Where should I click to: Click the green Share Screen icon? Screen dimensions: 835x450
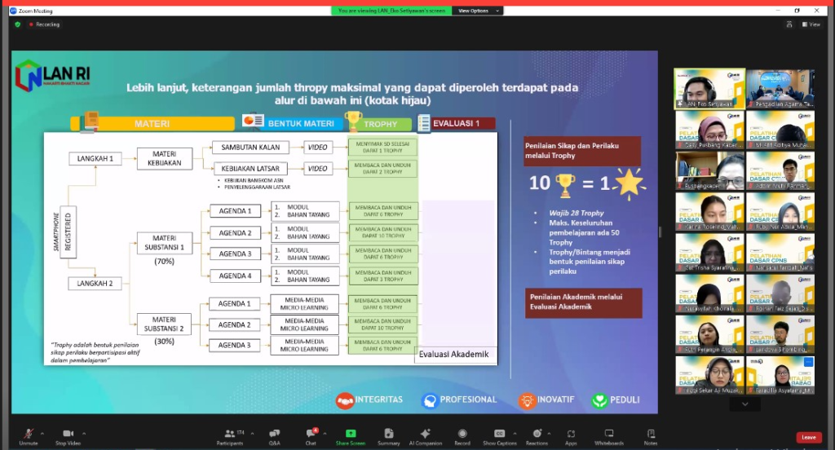point(350,433)
